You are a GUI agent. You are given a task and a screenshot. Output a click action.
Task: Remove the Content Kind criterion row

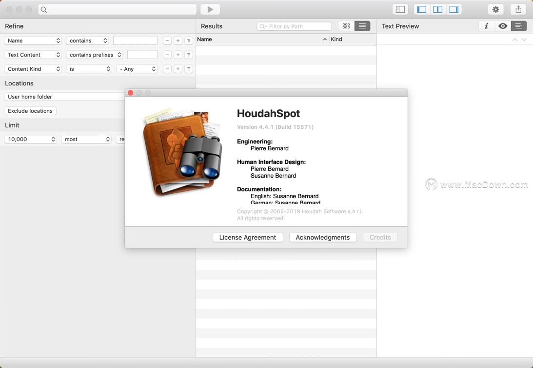point(167,69)
